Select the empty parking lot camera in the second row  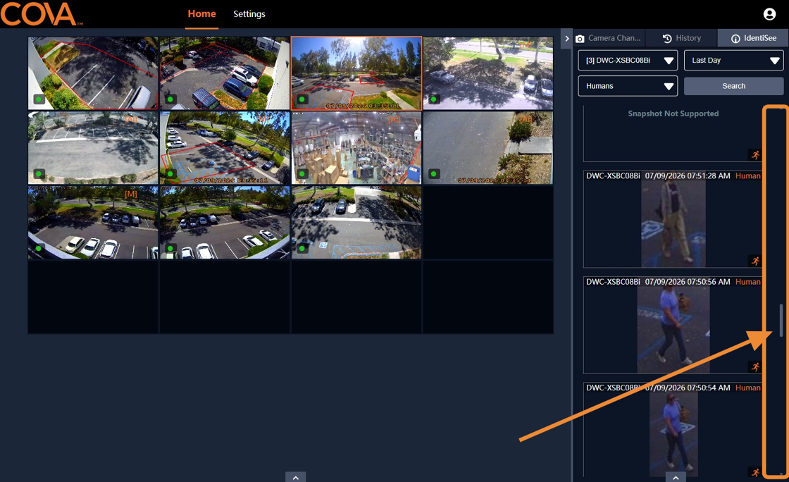pos(93,148)
